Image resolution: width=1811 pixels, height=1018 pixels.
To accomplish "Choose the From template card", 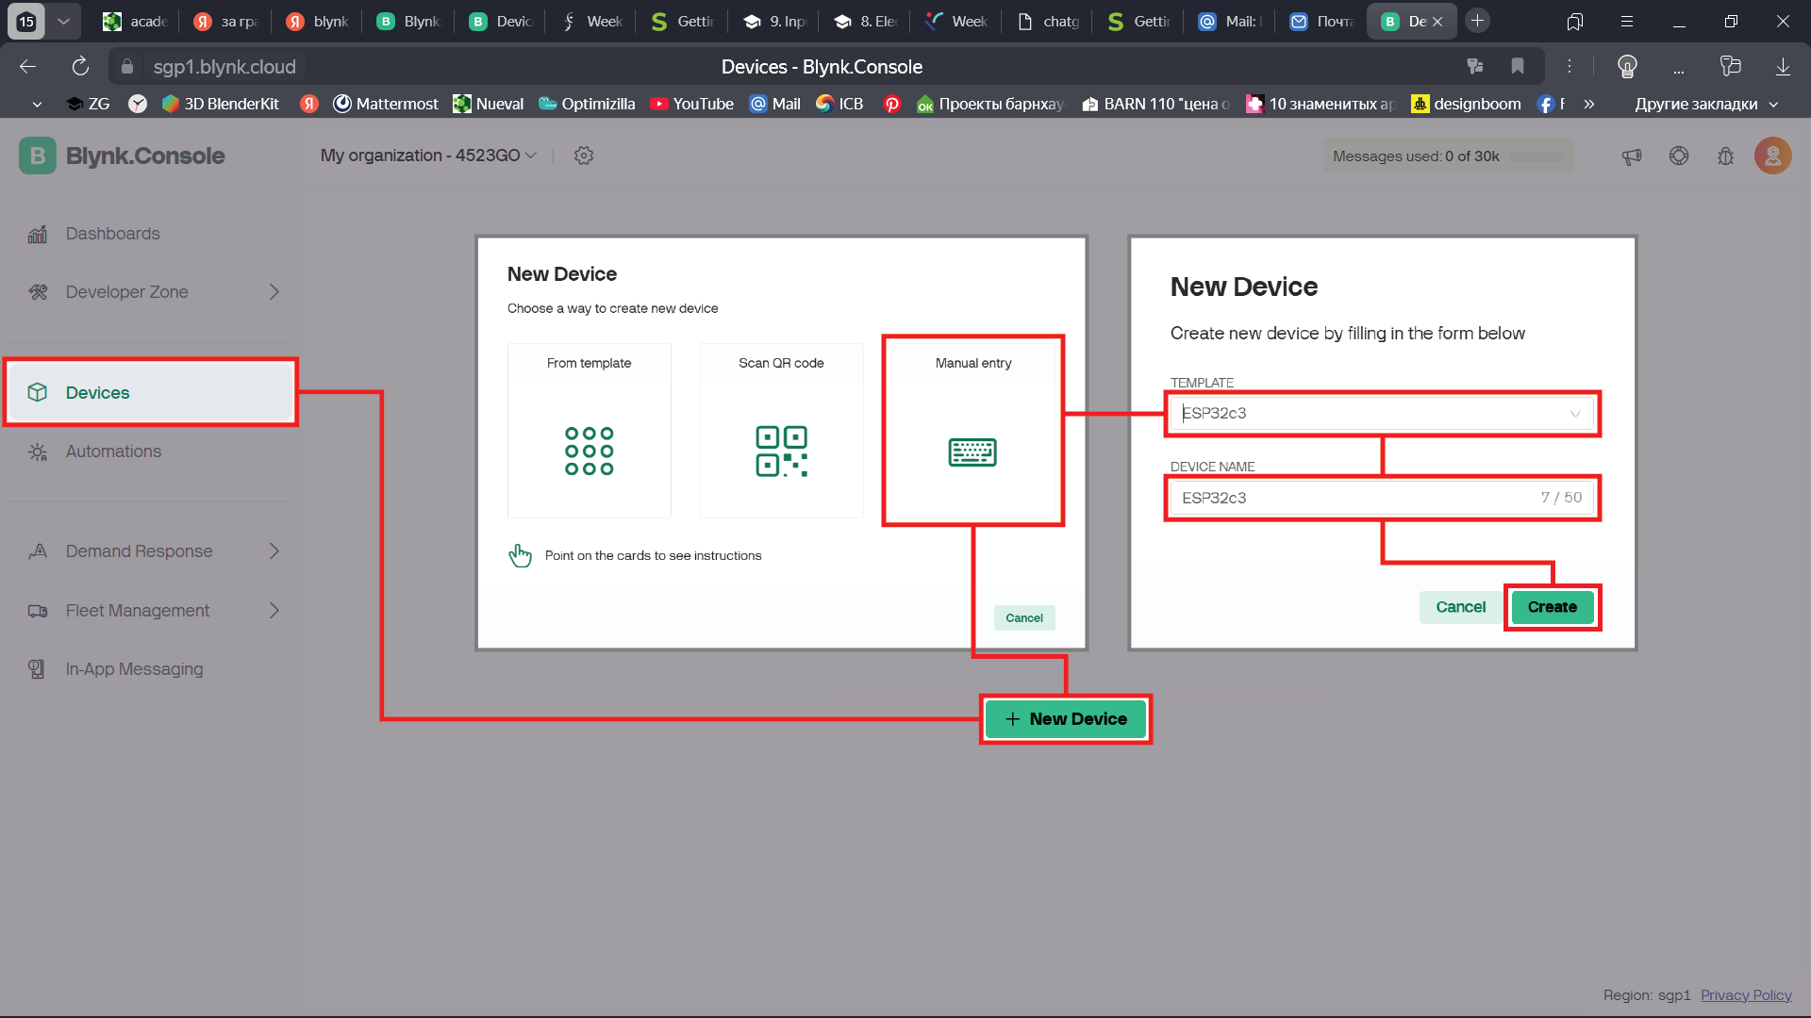I will click(590, 431).
